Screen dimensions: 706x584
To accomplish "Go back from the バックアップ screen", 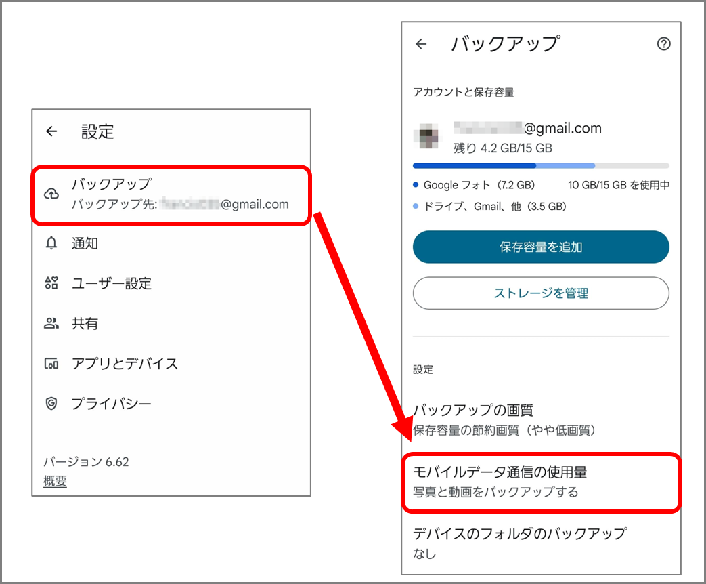I will tap(421, 44).
